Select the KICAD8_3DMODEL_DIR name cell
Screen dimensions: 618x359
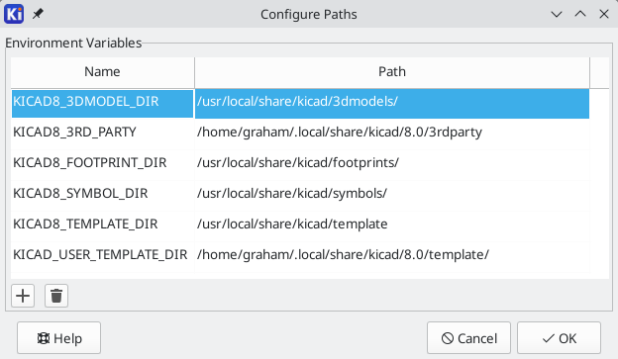(x=102, y=103)
